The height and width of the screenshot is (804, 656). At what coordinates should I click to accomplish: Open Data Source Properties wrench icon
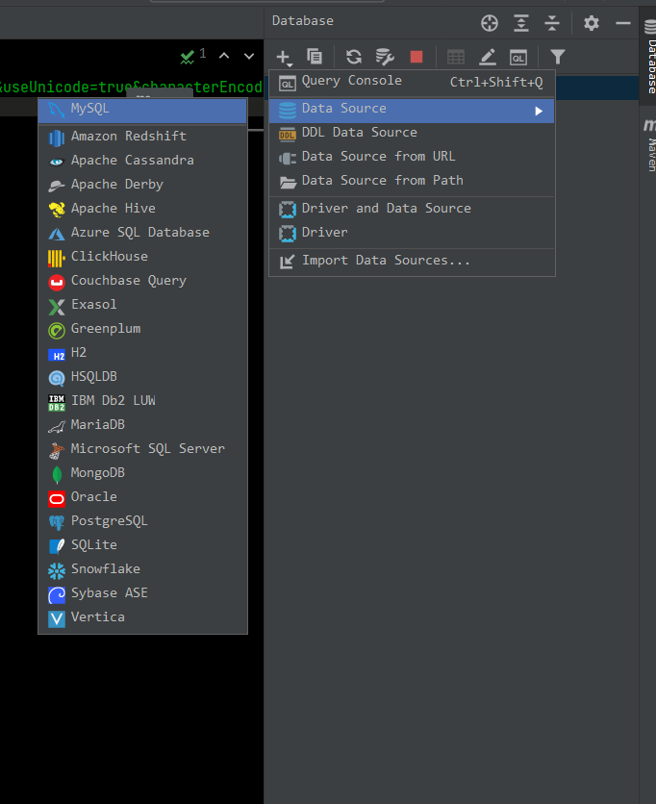click(385, 57)
